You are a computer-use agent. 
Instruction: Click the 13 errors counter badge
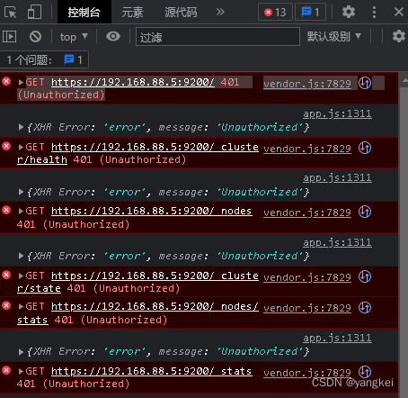pos(275,12)
